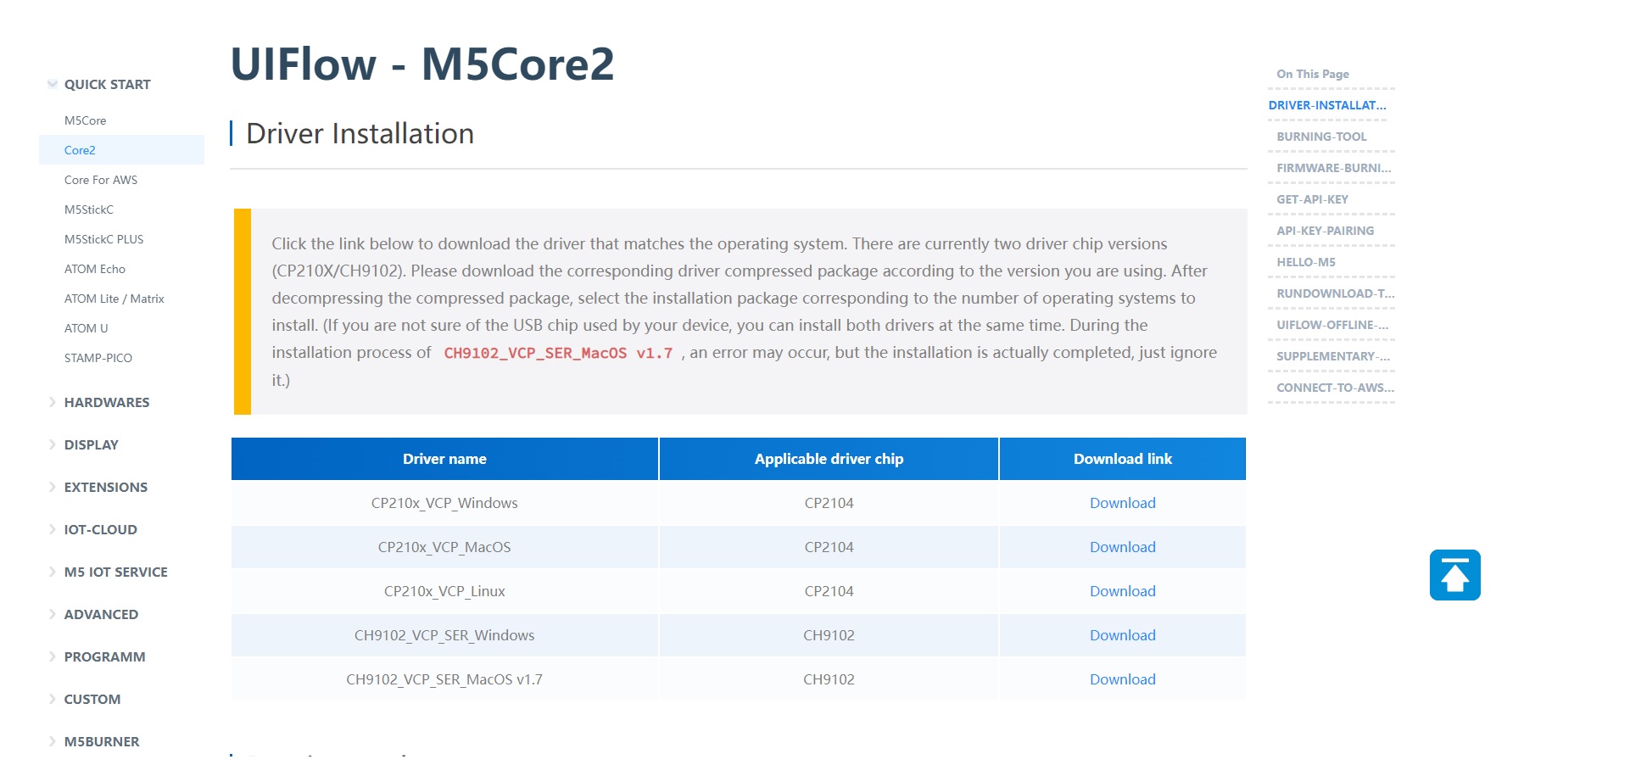Viewport: 1630px width, 765px height.
Task: Open the CONNECT-TO-AWS page section
Action: pos(1333,387)
